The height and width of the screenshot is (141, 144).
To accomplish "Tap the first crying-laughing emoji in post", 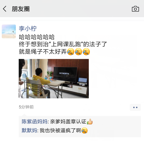I will (x=71, y=52).
